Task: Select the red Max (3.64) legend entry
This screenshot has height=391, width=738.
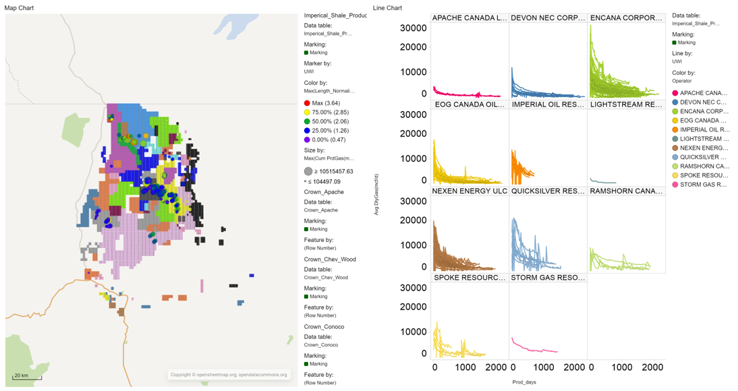Action: [x=322, y=103]
